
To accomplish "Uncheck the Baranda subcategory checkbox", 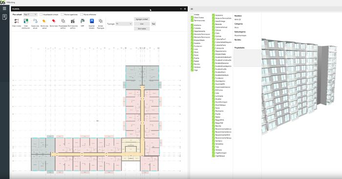I will (x=214, y=24).
